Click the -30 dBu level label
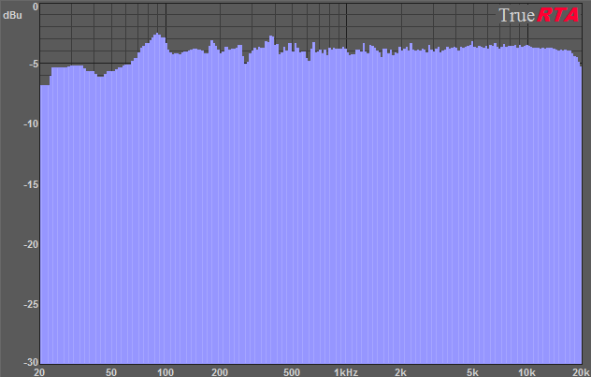 [31, 363]
